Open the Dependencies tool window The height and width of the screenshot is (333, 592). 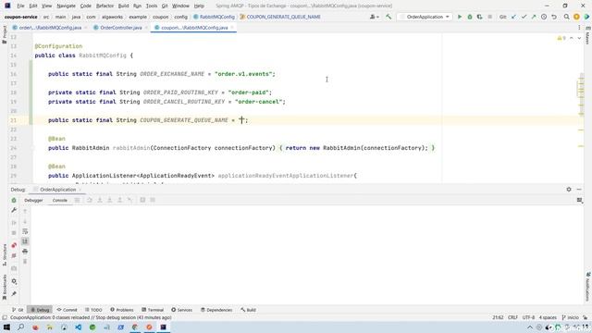216,310
